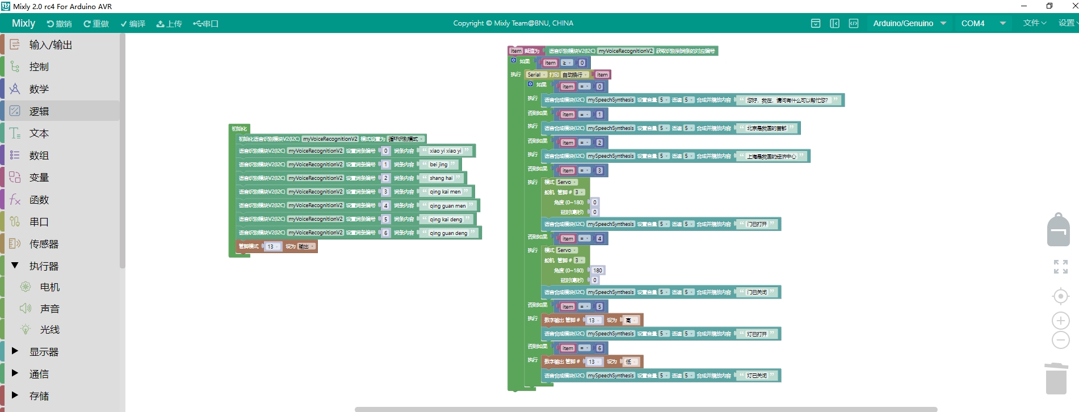Click the toolbox vertical scrollbar
The width and height of the screenshot is (1079, 412).
point(123,150)
